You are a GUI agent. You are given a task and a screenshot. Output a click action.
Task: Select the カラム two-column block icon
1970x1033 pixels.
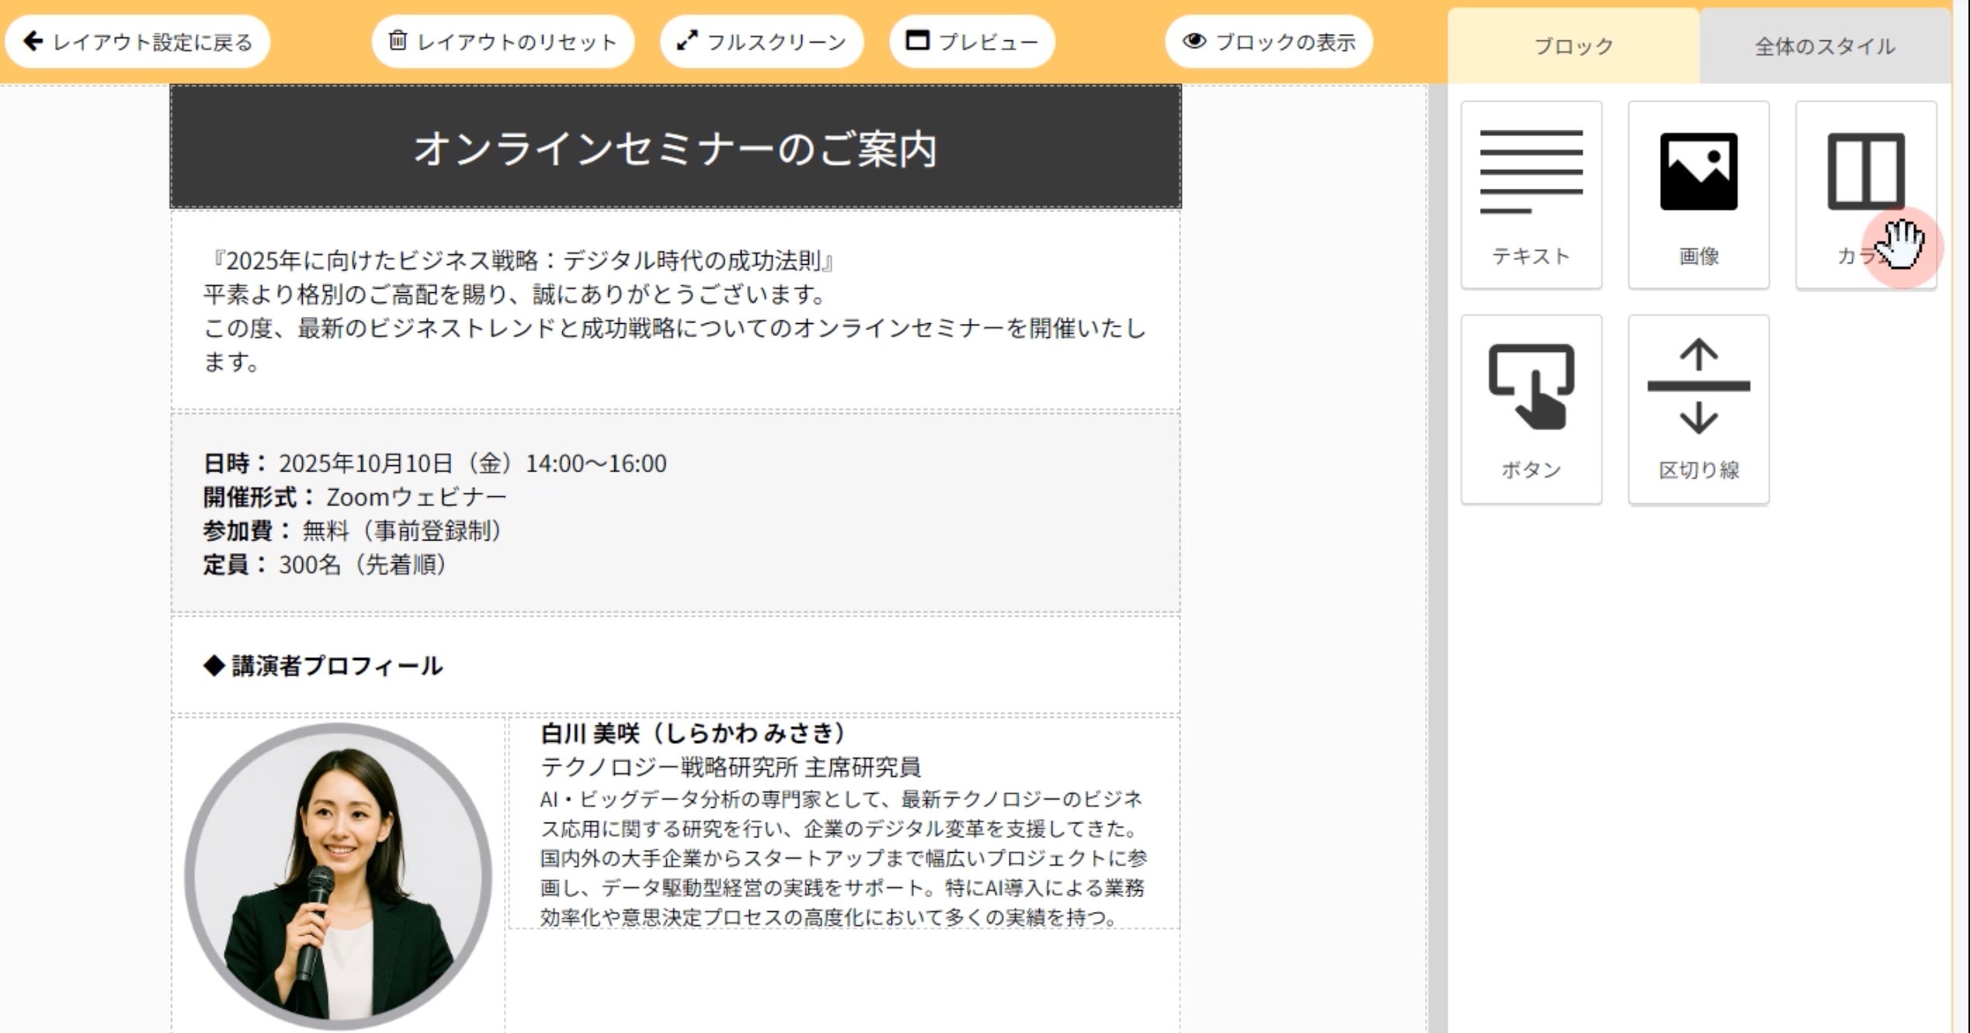(x=1865, y=171)
